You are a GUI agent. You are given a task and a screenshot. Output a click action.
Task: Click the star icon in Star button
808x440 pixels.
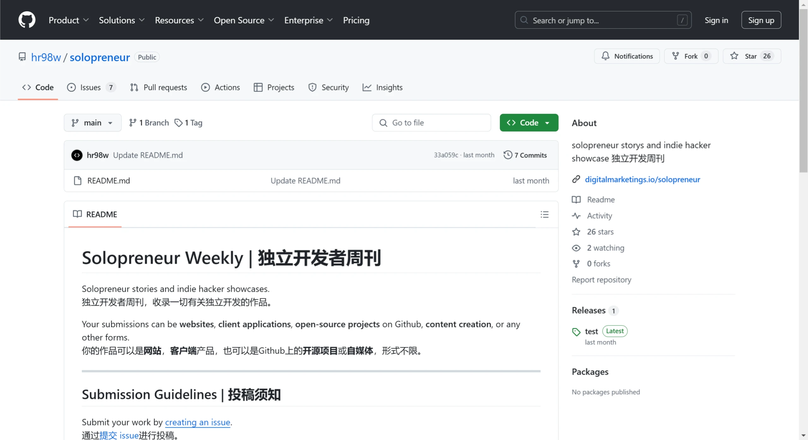pyautogui.click(x=734, y=56)
